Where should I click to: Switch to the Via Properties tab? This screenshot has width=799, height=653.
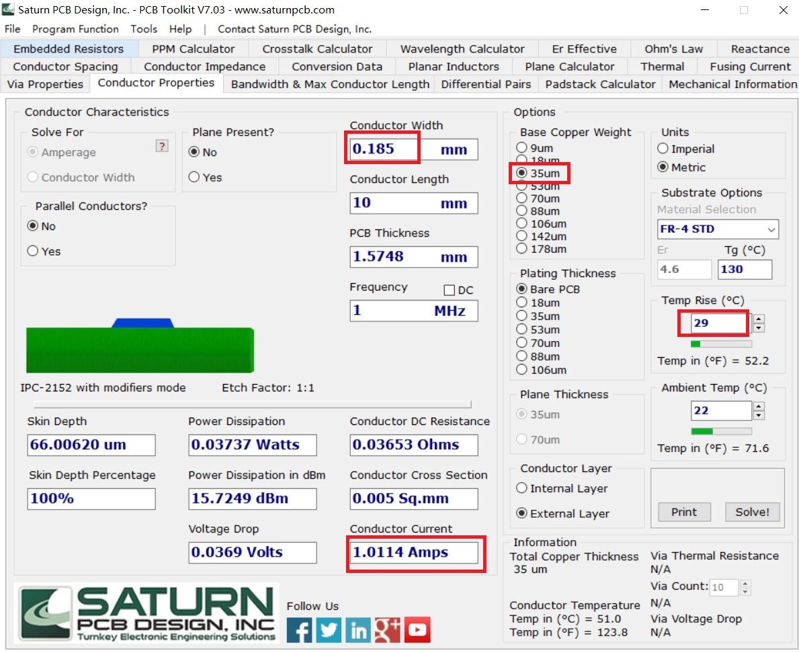pyautogui.click(x=45, y=85)
